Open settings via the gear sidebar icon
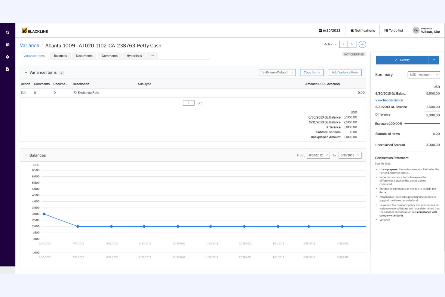Viewport: 445px width, 297px height. point(8,57)
